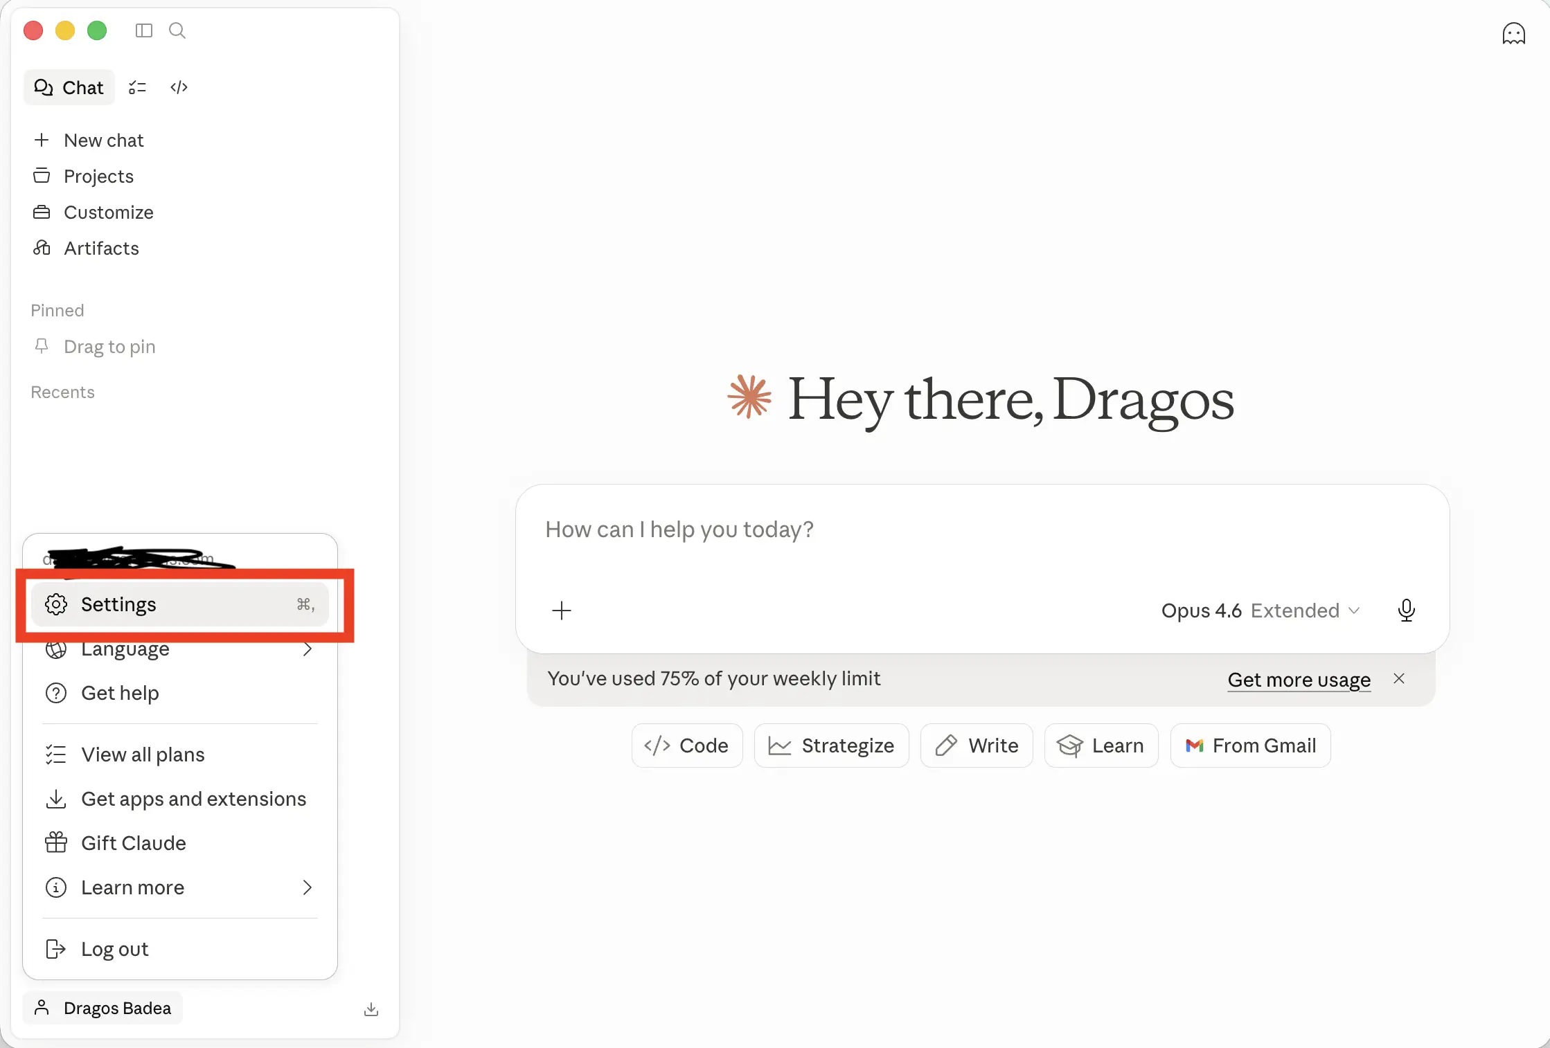Viewport: 1550px width, 1048px height.
Task: Click the Get more usage link
Action: (1299, 679)
